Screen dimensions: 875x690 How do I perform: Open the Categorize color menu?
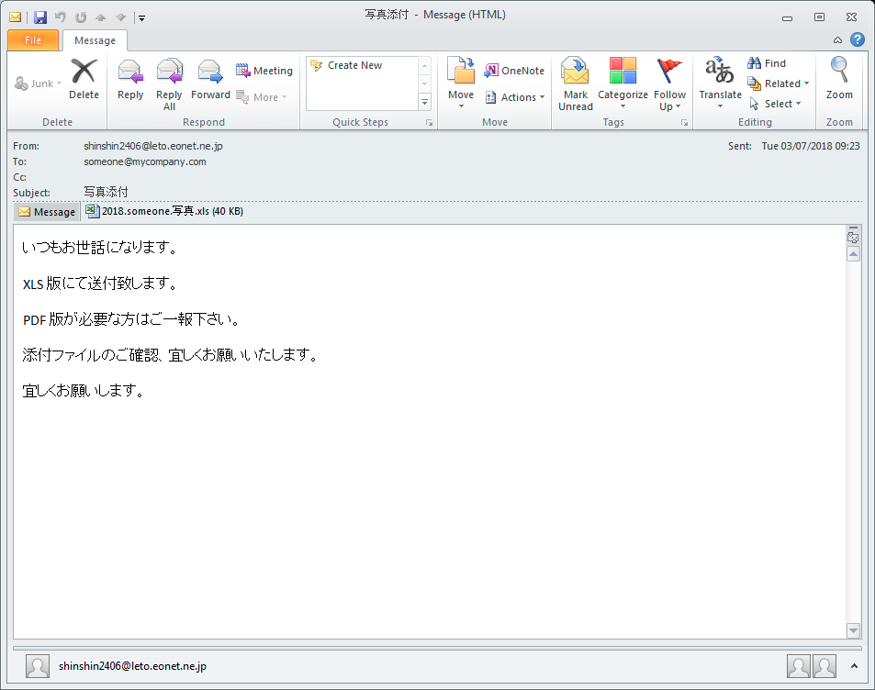(623, 83)
